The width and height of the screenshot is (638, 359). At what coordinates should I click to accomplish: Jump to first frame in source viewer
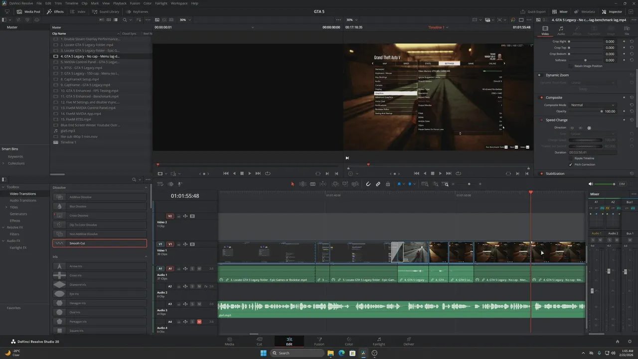(x=226, y=174)
